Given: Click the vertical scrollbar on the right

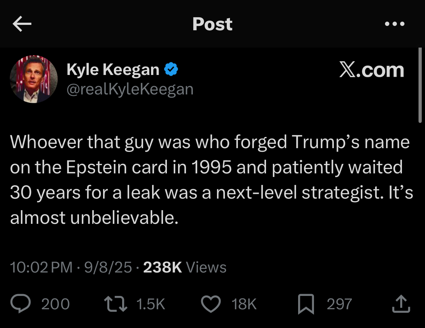Looking at the screenshot, I should 420,85.
